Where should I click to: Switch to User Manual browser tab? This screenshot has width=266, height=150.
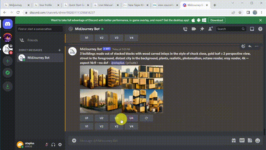tap(106, 5)
